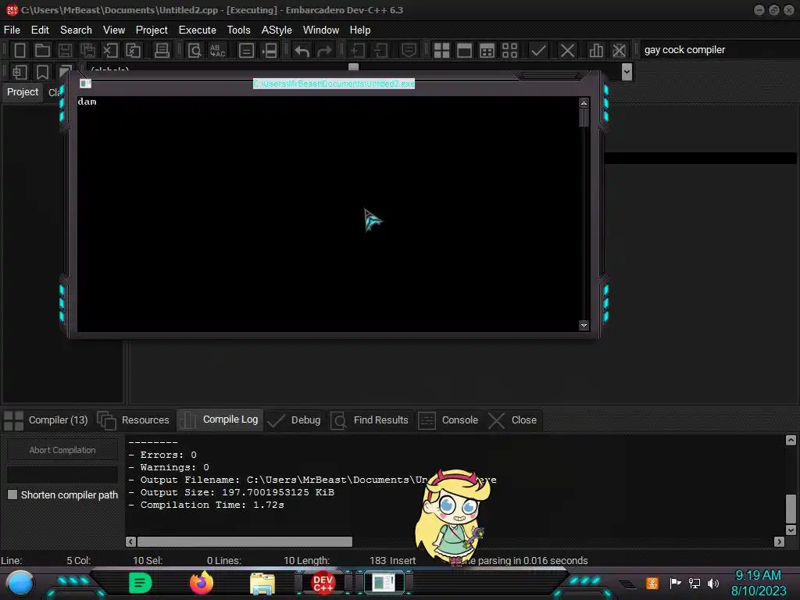This screenshot has height=600, width=800.
Task: Click the Windows Start orb
Action: (20, 583)
